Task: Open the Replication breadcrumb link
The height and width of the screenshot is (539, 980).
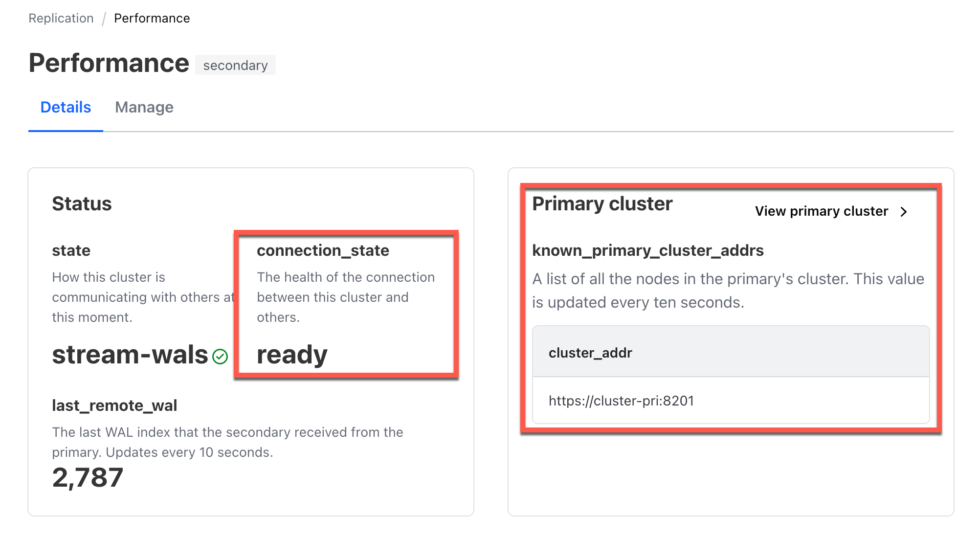Action: tap(61, 18)
